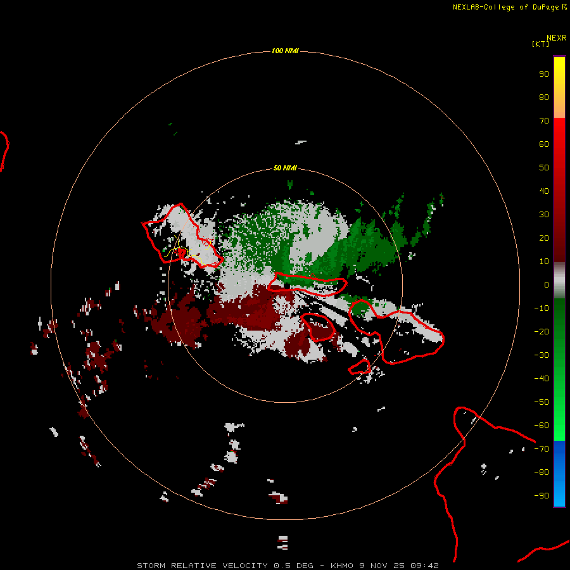This screenshot has height=570, width=570.
Task: Click the 90 value on velocity scale
Action: coord(544,74)
